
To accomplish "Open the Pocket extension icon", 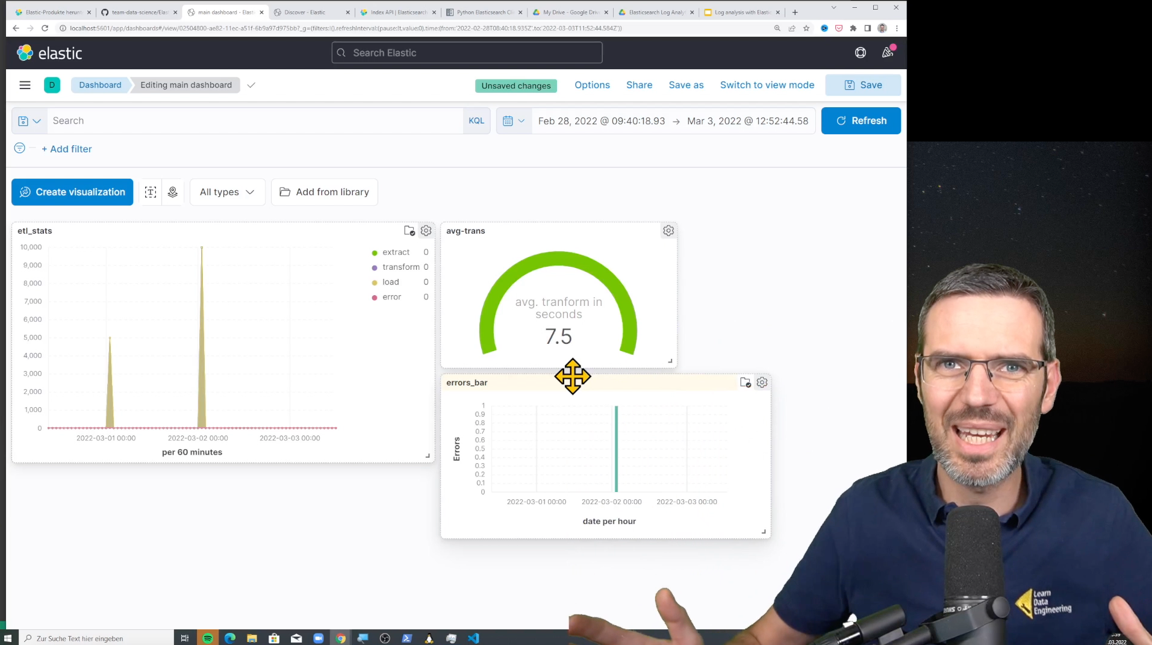I will click(x=839, y=28).
